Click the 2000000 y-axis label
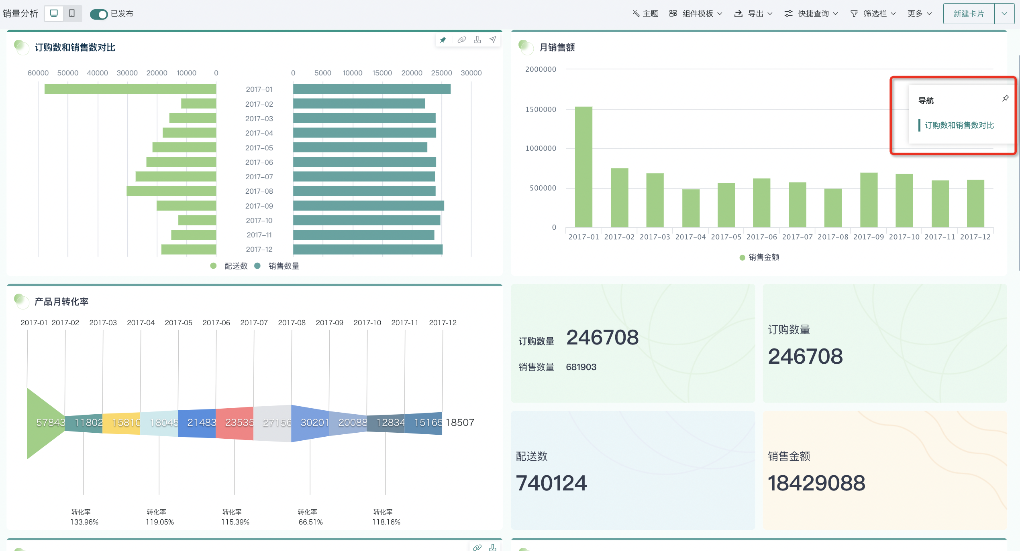 [x=541, y=69]
